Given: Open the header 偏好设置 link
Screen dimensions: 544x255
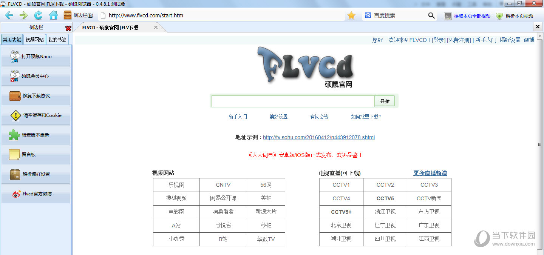Looking at the screenshot, I should [x=510, y=40].
